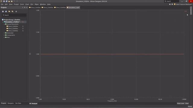Viewport: 193px width, 108px height.
Task: Expand the Generated folder
Action: tap(4, 33)
